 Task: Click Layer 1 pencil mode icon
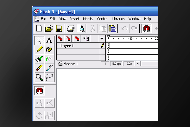pyautogui.click(x=103, y=46)
